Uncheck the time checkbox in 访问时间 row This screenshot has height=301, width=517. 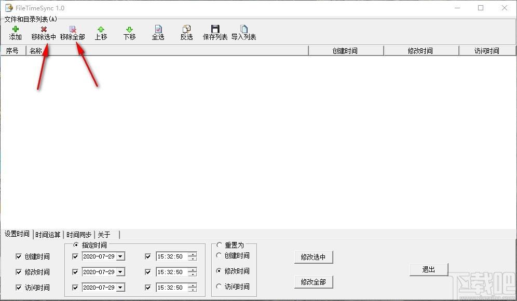pyautogui.click(x=148, y=287)
